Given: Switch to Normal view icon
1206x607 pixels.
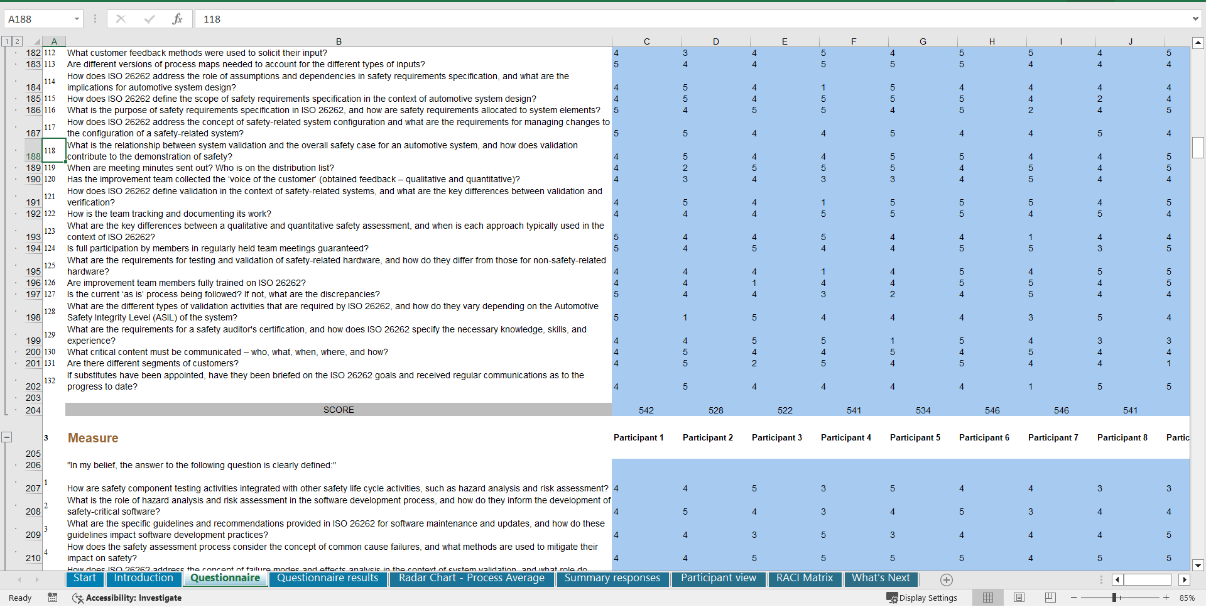Looking at the screenshot, I should [x=988, y=598].
